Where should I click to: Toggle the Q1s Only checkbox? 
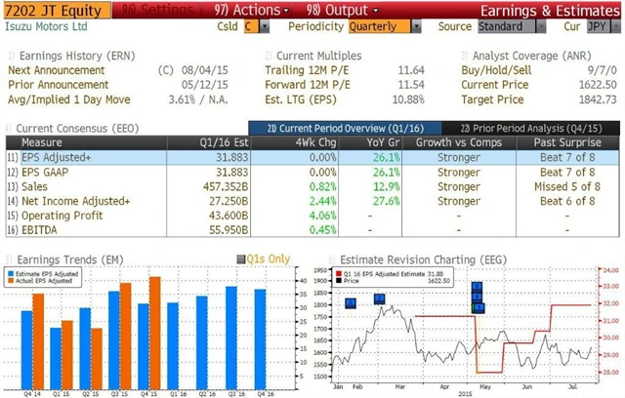pyautogui.click(x=241, y=259)
